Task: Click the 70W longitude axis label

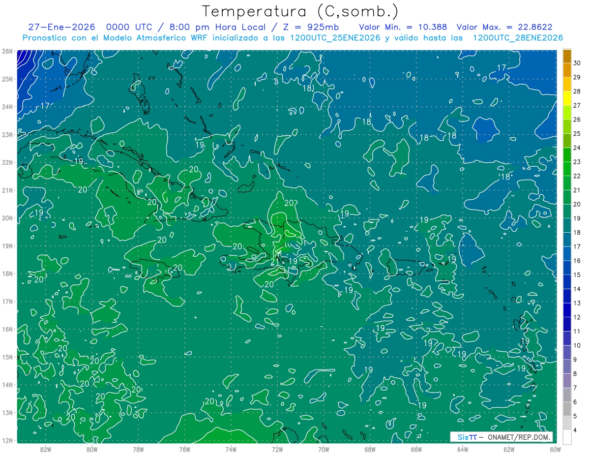Action: 324,449
